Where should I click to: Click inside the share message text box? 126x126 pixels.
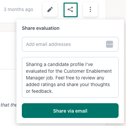[x=70, y=77]
